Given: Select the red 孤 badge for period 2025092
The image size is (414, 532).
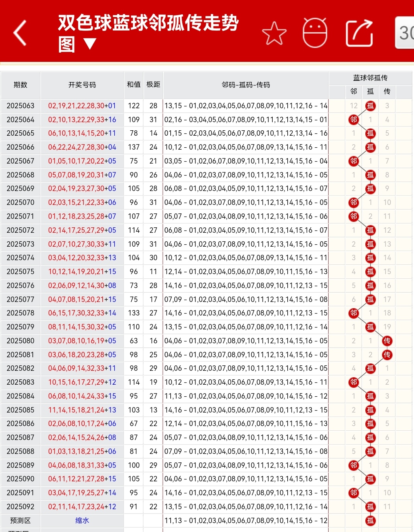Looking at the screenshot, I should click(370, 506).
